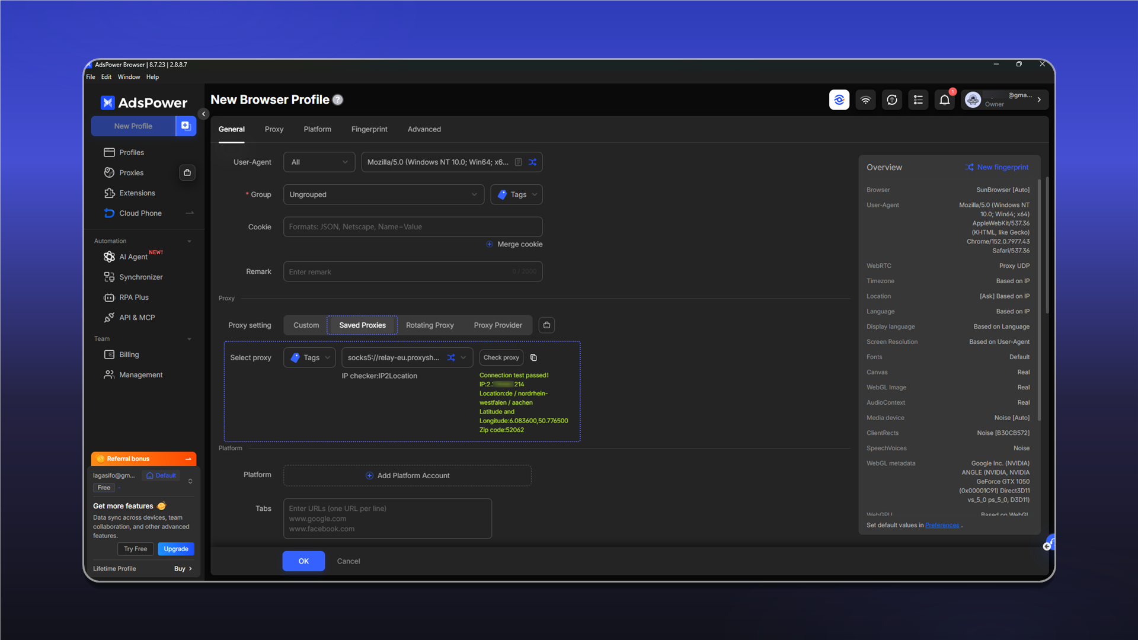Click the new profile plus icon
Image resolution: width=1138 pixels, height=640 pixels.
click(186, 126)
